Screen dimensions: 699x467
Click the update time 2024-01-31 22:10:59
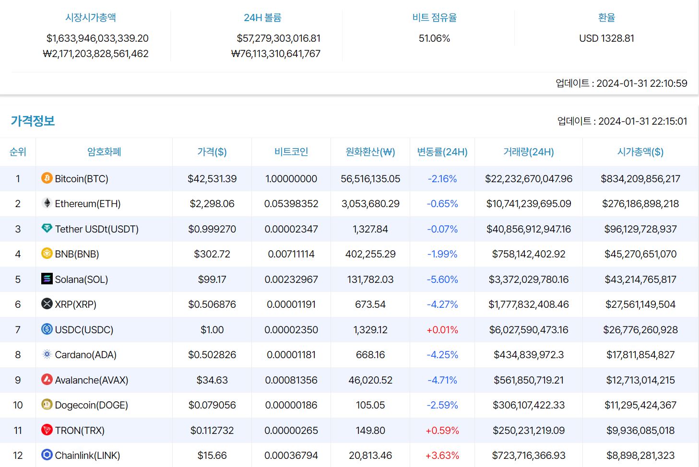point(642,83)
